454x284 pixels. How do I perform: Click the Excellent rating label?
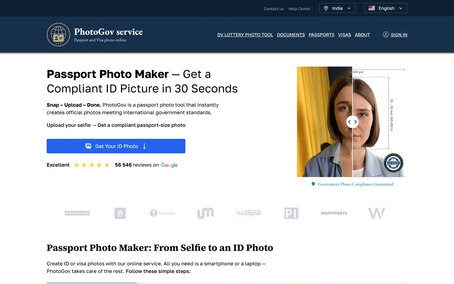coord(58,165)
